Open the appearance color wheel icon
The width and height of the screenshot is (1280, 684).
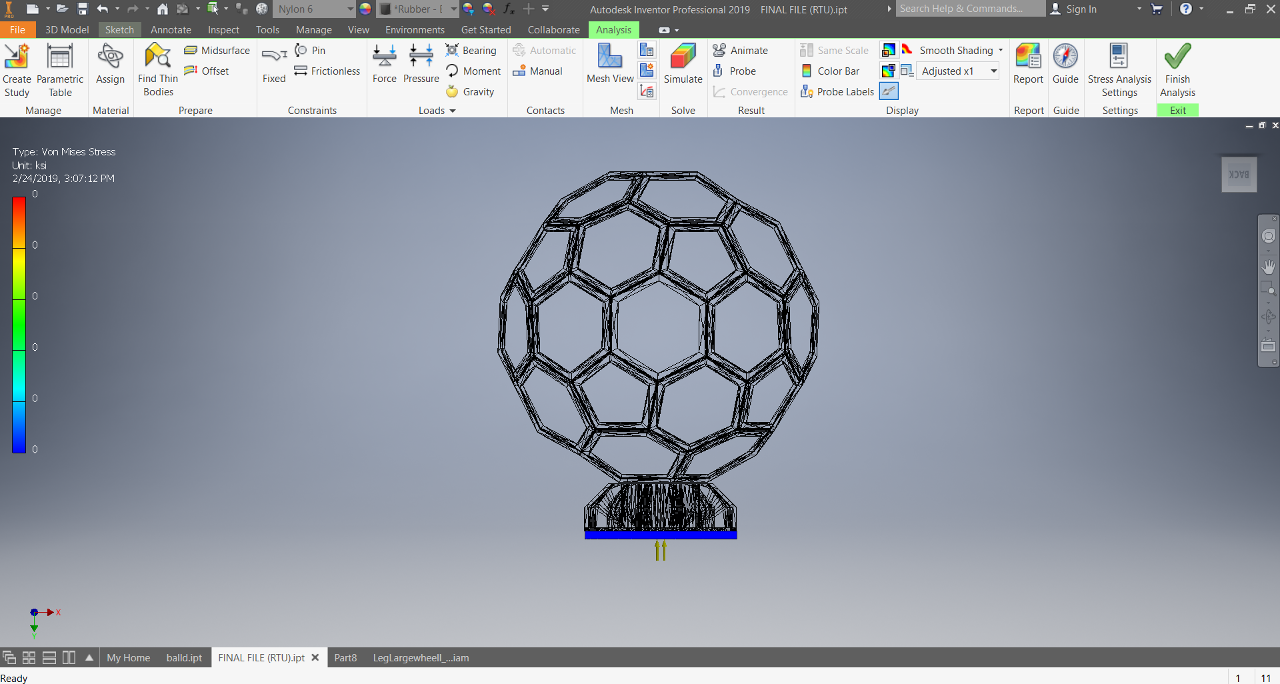tap(365, 9)
